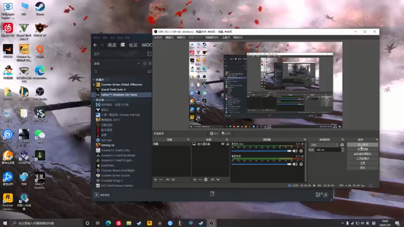Open the Tools menu in OBS
The height and width of the screenshot is (227, 404).
coord(226,38)
